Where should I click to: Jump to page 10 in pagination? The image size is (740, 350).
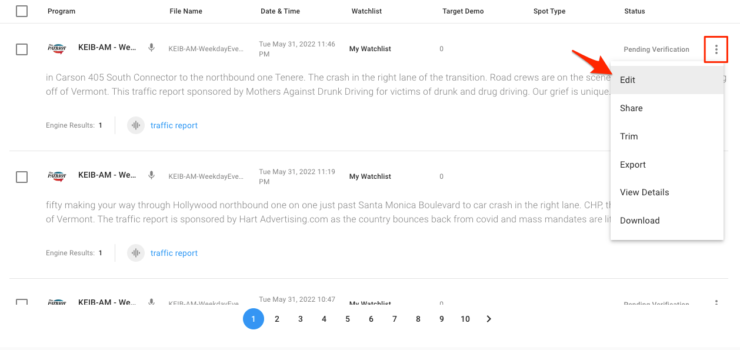tap(465, 319)
